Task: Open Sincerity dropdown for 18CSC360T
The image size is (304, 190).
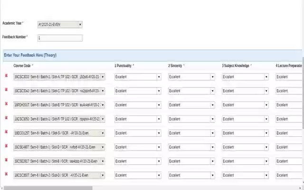Action: point(191,175)
